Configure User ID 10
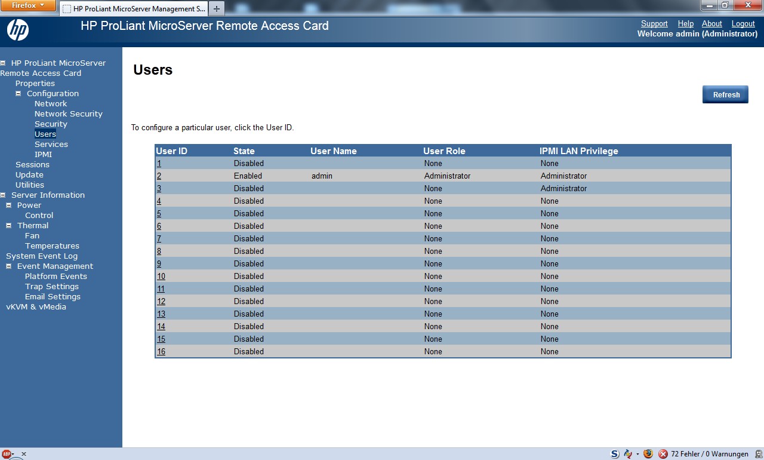The height and width of the screenshot is (460, 764). click(161, 276)
